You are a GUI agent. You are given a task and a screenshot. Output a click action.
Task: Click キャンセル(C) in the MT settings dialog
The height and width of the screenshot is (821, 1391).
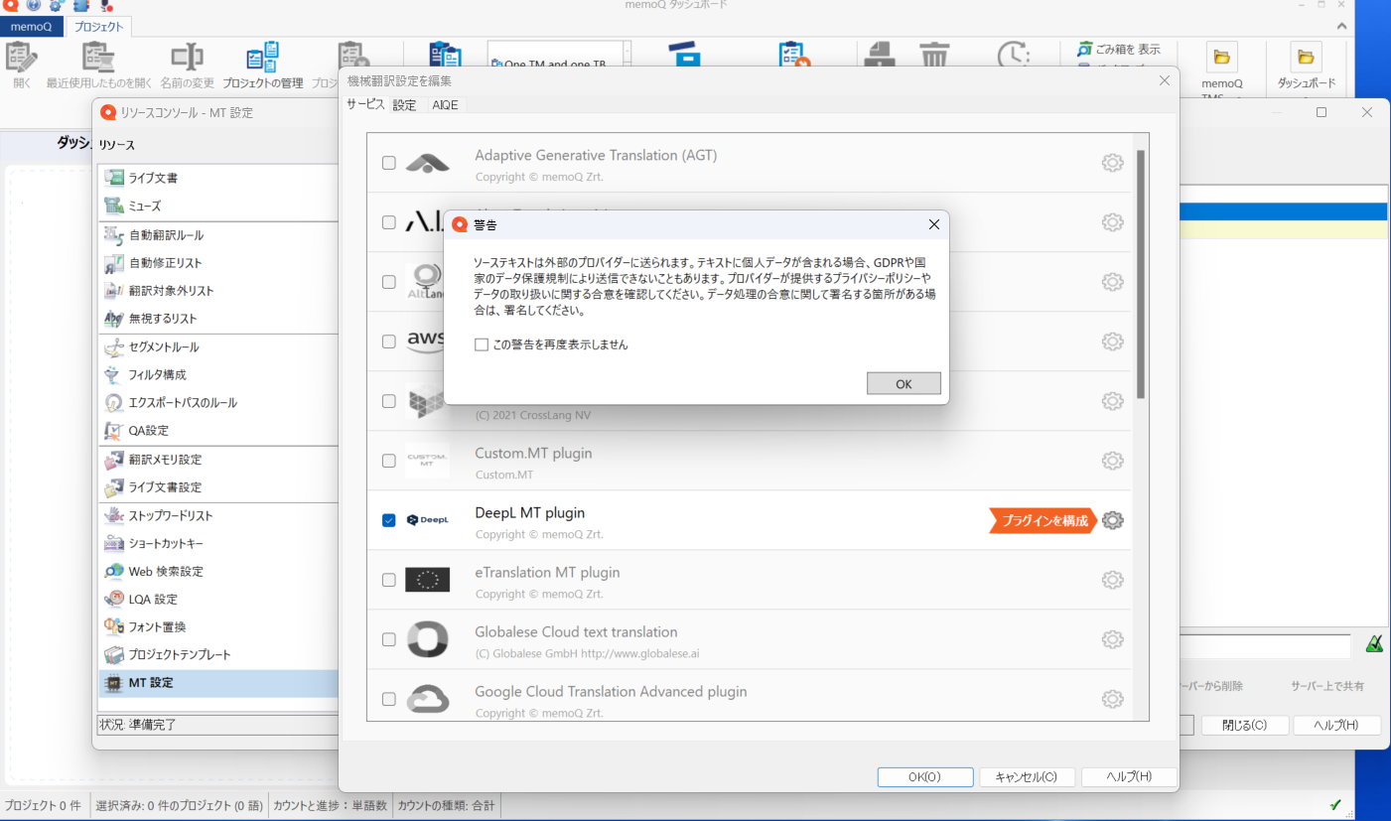[1026, 777]
